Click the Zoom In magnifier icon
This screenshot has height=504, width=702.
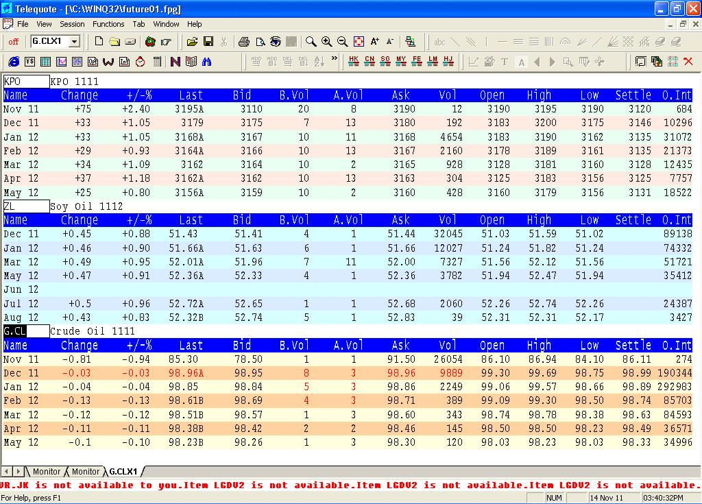[x=326, y=42]
